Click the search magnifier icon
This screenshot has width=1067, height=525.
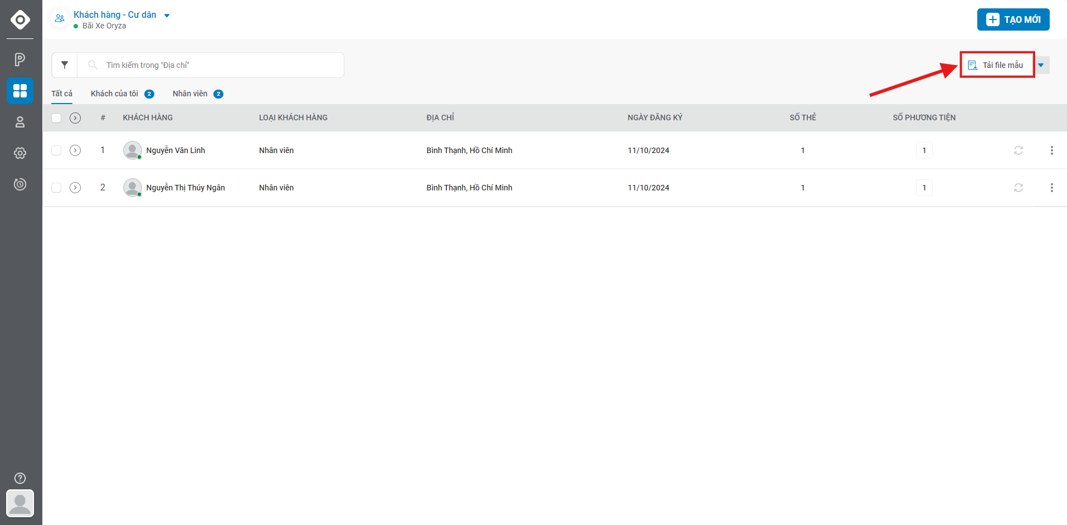[92, 65]
